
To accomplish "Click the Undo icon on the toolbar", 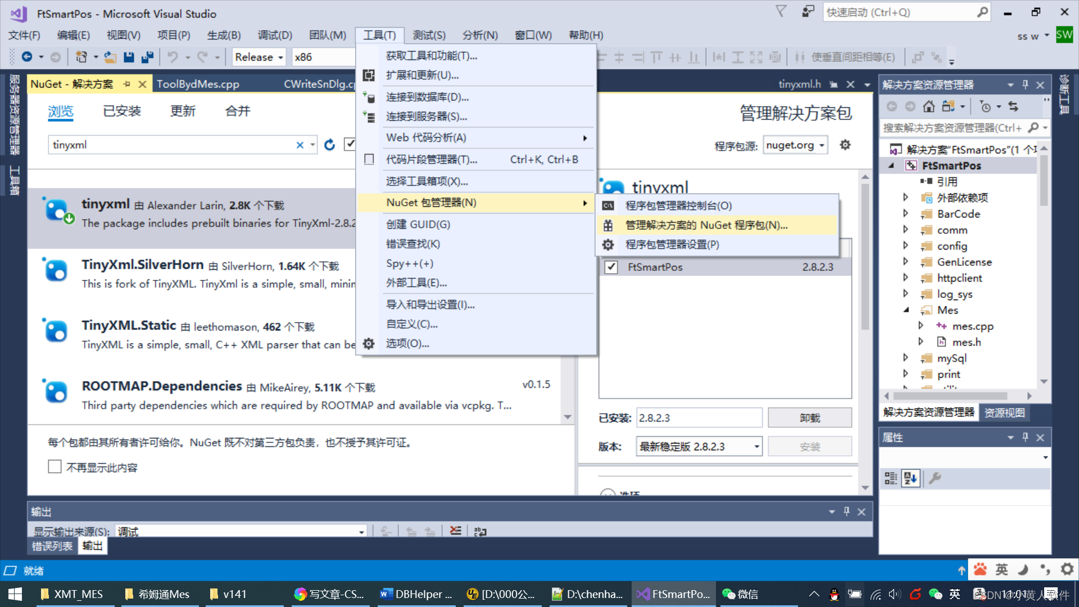I will click(x=174, y=57).
